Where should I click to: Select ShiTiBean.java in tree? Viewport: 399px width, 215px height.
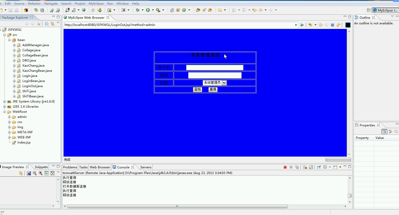tap(33, 96)
